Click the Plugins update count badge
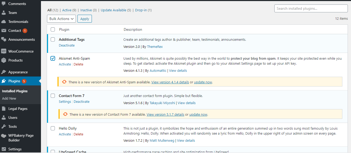This screenshot has width=351, height=153. point(24,81)
